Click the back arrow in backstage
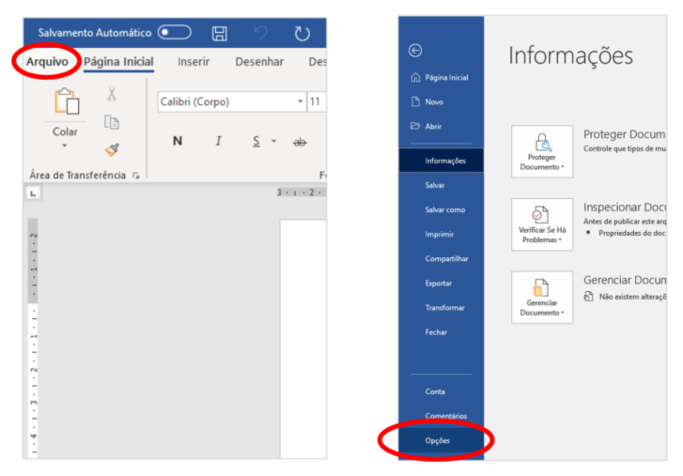The width and height of the screenshot is (683, 476). pyautogui.click(x=415, y=51)
